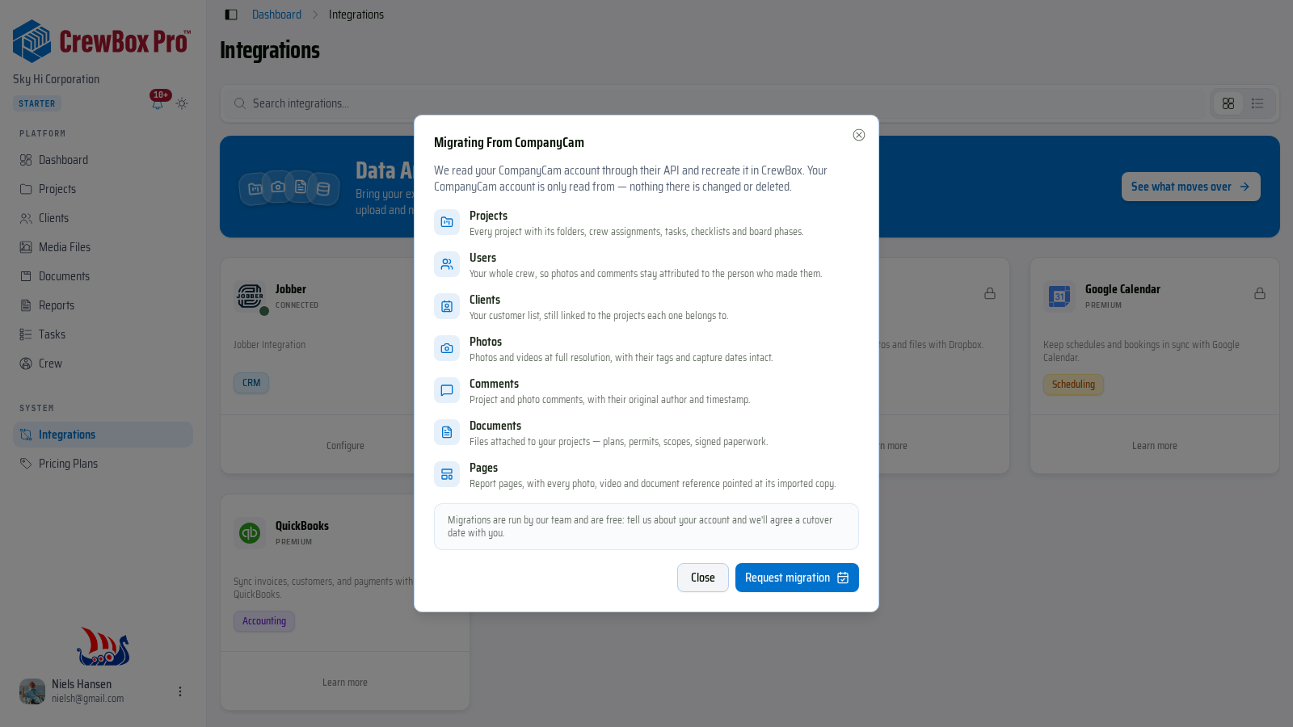Click the Photos camera icon in the dialog
The image size is (1293, 727).
447,348
